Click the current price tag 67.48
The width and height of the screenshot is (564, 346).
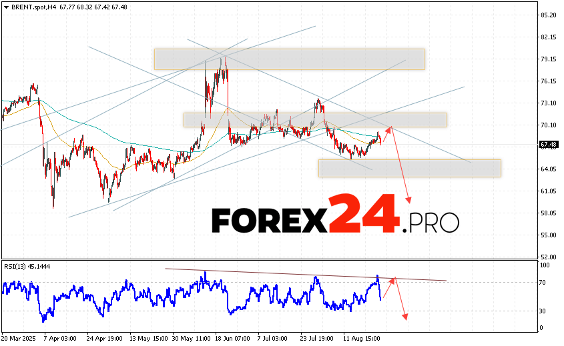549,144
